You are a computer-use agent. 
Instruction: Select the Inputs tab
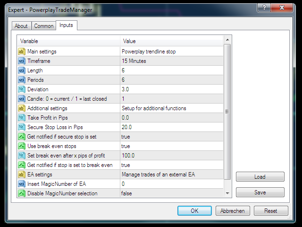[66, 25]
